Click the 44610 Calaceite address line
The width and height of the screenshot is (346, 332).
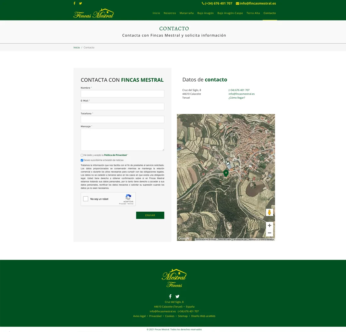[x=192, y=94]
